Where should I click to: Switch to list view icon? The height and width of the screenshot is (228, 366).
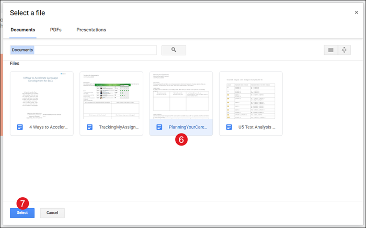point(330,50)
